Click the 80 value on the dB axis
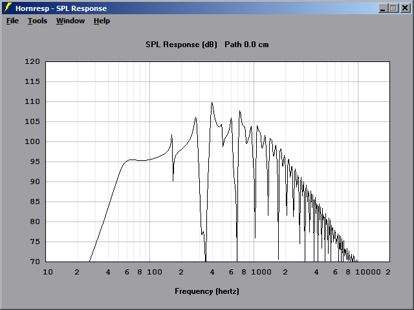The image size is (414, 310). pyautogui.click(x=35, y=222)
